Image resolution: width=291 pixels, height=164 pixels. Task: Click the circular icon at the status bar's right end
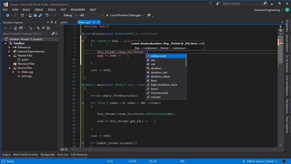[x=284, y=161]
